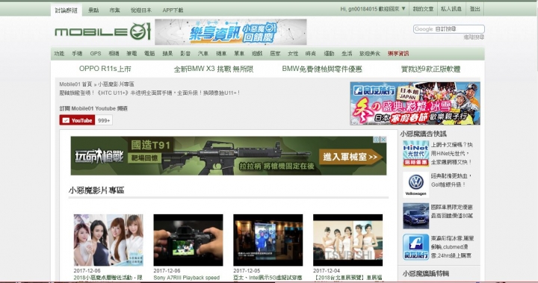Open the 機車 category menu

click(x=221, y=54)
